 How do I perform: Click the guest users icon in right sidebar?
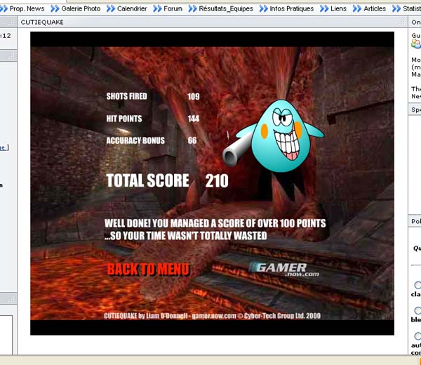click(x=416, y=44)
